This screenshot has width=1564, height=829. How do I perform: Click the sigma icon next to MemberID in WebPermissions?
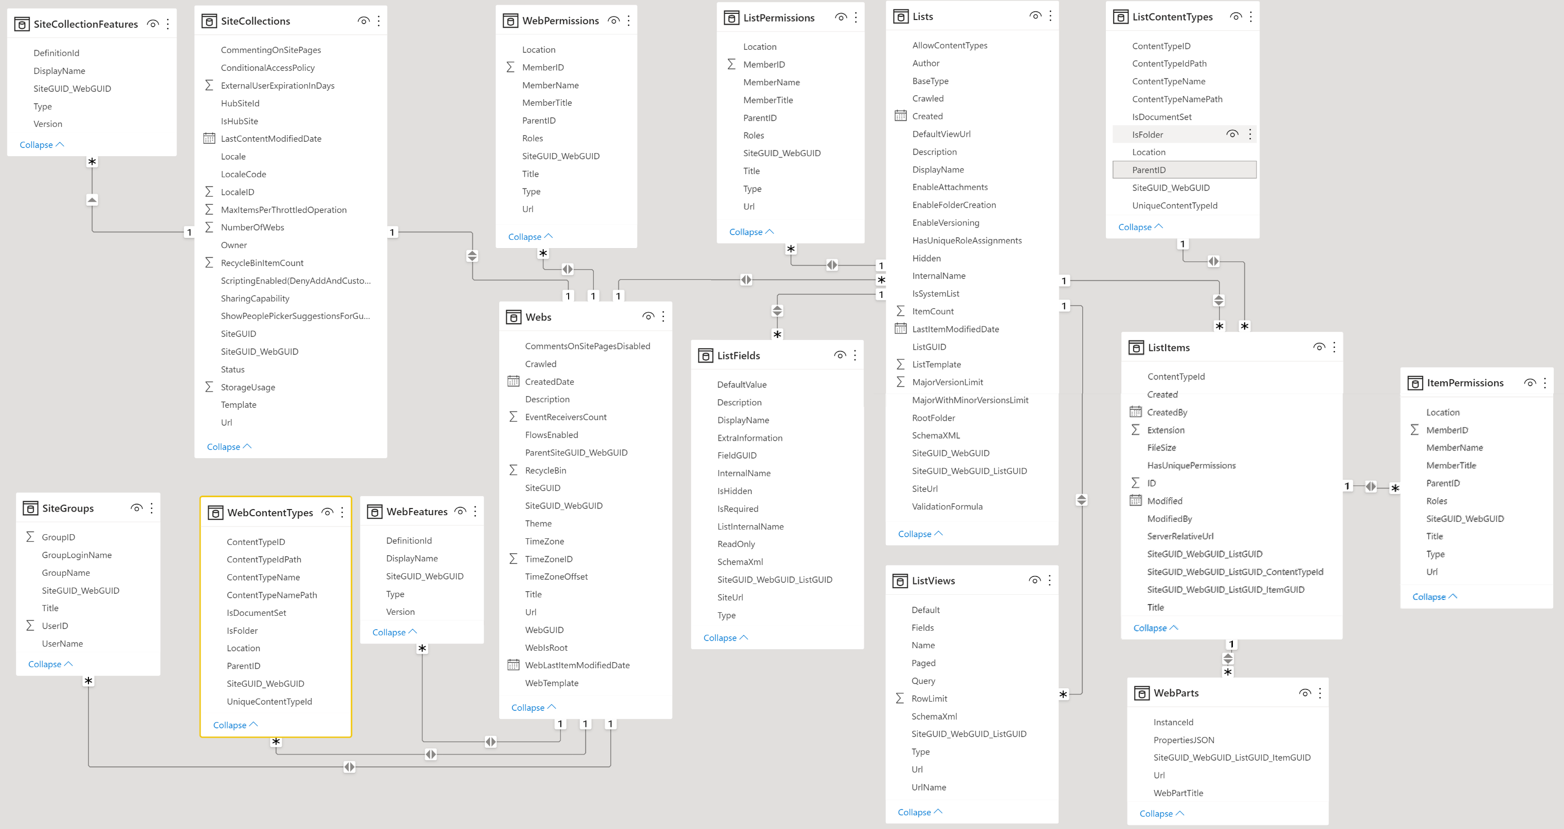510,67
